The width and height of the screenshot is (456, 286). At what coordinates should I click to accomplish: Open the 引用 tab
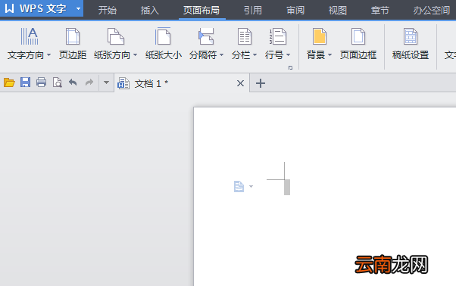253,11
